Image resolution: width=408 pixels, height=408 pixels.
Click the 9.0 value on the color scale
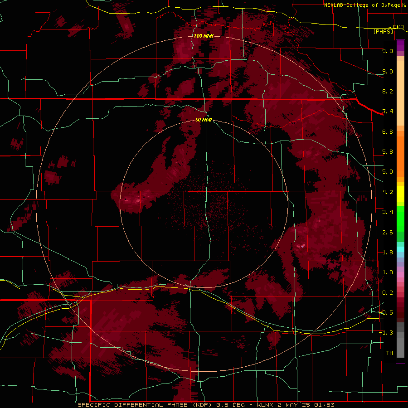click(388, 71)
